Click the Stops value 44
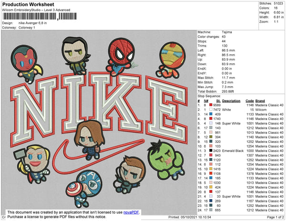This screenshot has height=221, width=286. (224, 41)
